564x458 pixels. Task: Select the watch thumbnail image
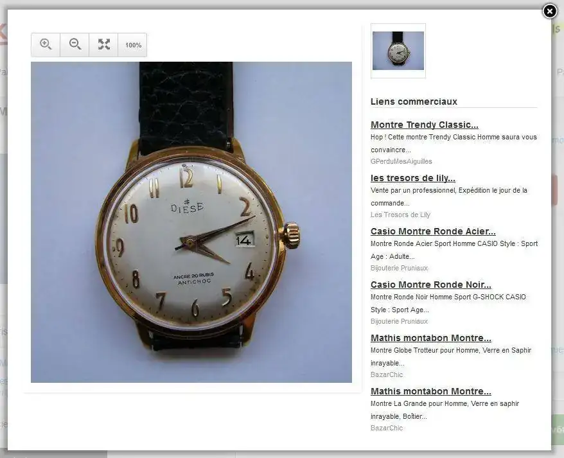[398, 51]
